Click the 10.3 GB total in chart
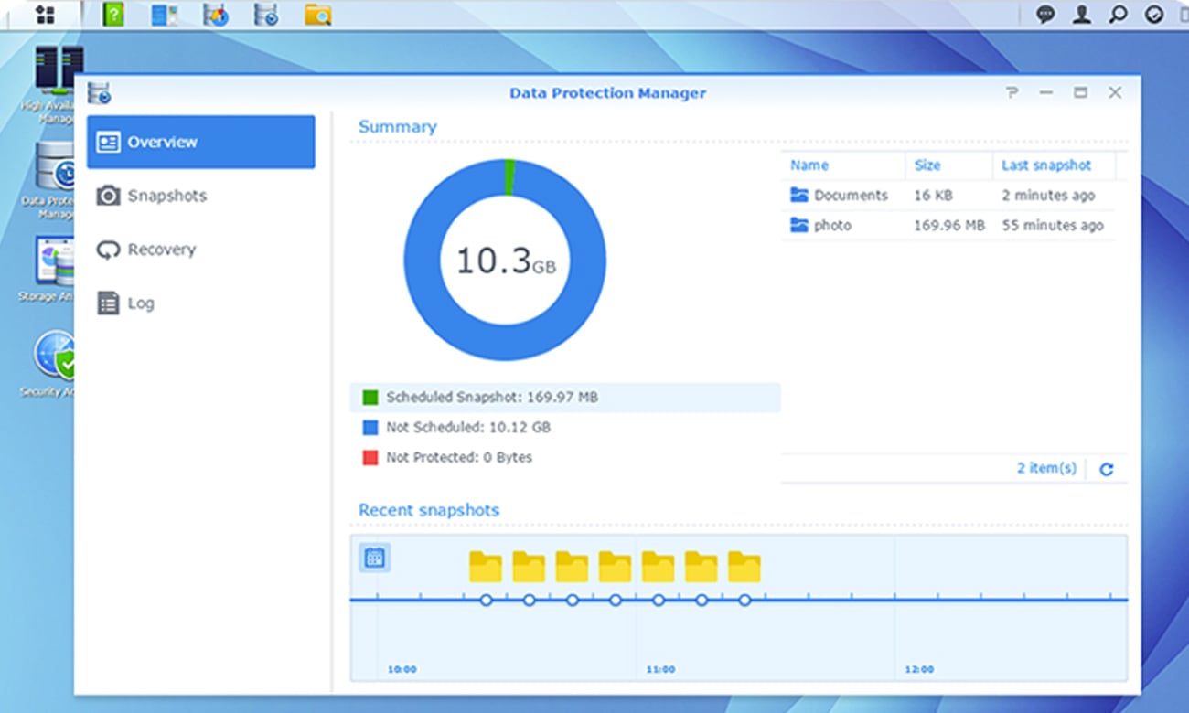The image size is (1189, 713). point(505,261)
